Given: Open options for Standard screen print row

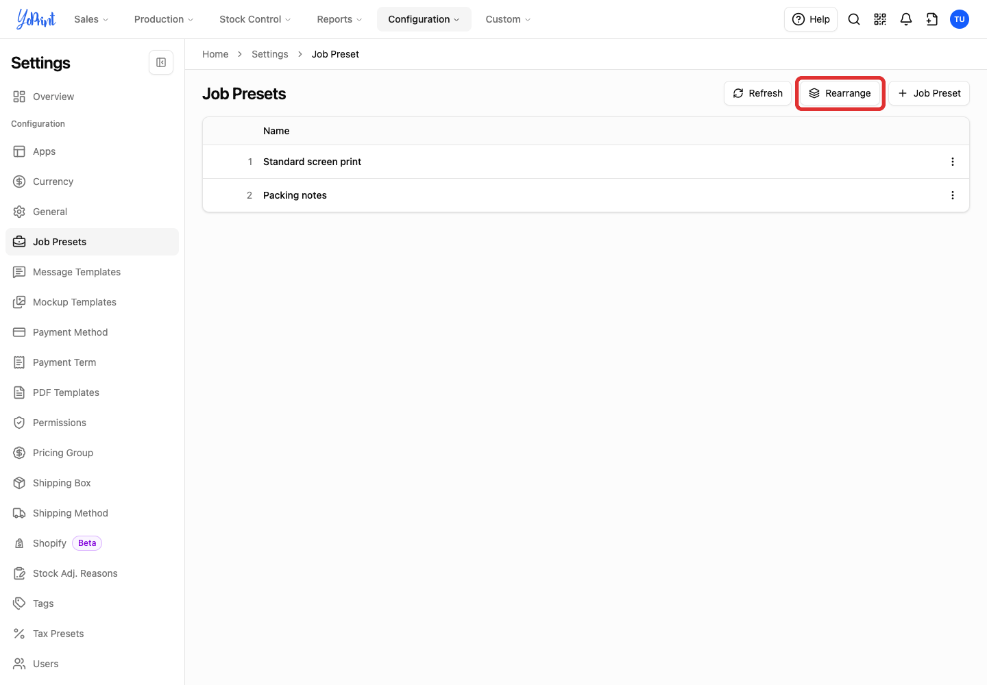Looking at the screenshot, I should 953,162.
